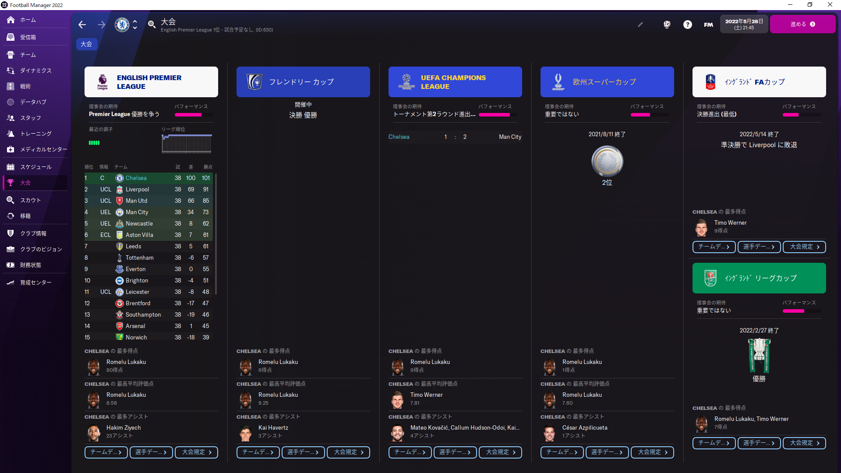The image size is (841, 473).
Task: Open the 戦術 tactics icon
Action: click(11, 86)
